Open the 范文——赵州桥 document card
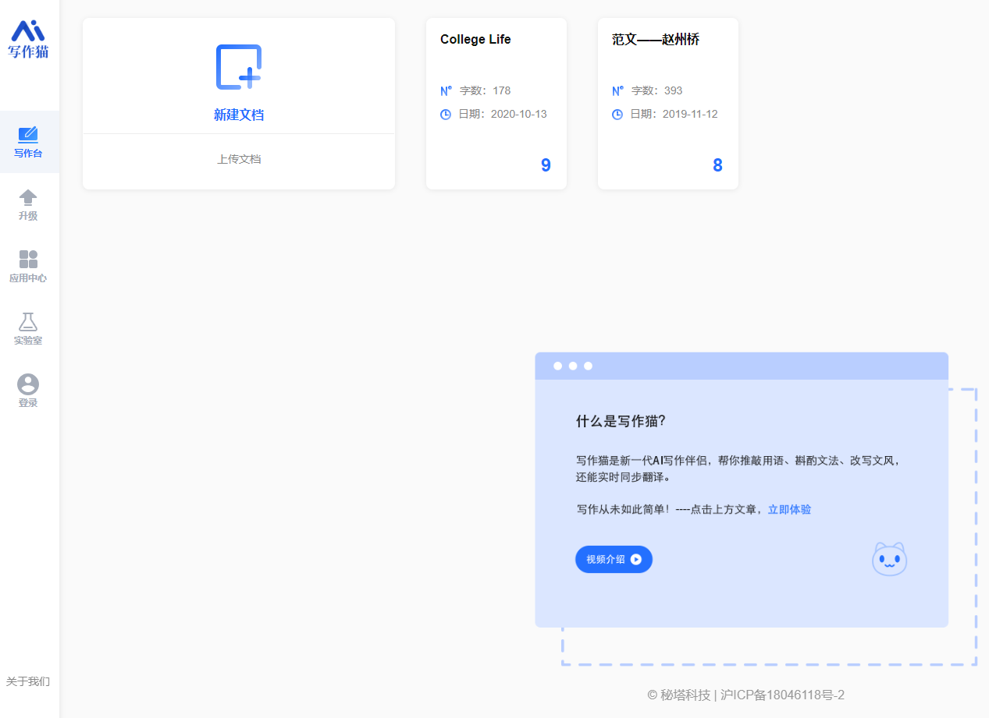Viewport: 989px width, 718px height. tap(667, 104)
